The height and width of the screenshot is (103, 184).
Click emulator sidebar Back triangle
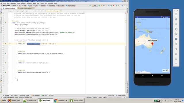pyautogui.click(x=176, y=49)
